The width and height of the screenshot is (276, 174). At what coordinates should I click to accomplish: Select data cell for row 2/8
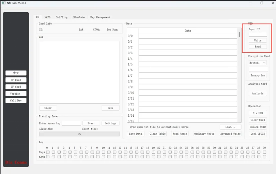coord(188,81)
